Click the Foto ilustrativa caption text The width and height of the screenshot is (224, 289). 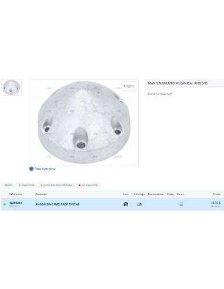point(45,169)
